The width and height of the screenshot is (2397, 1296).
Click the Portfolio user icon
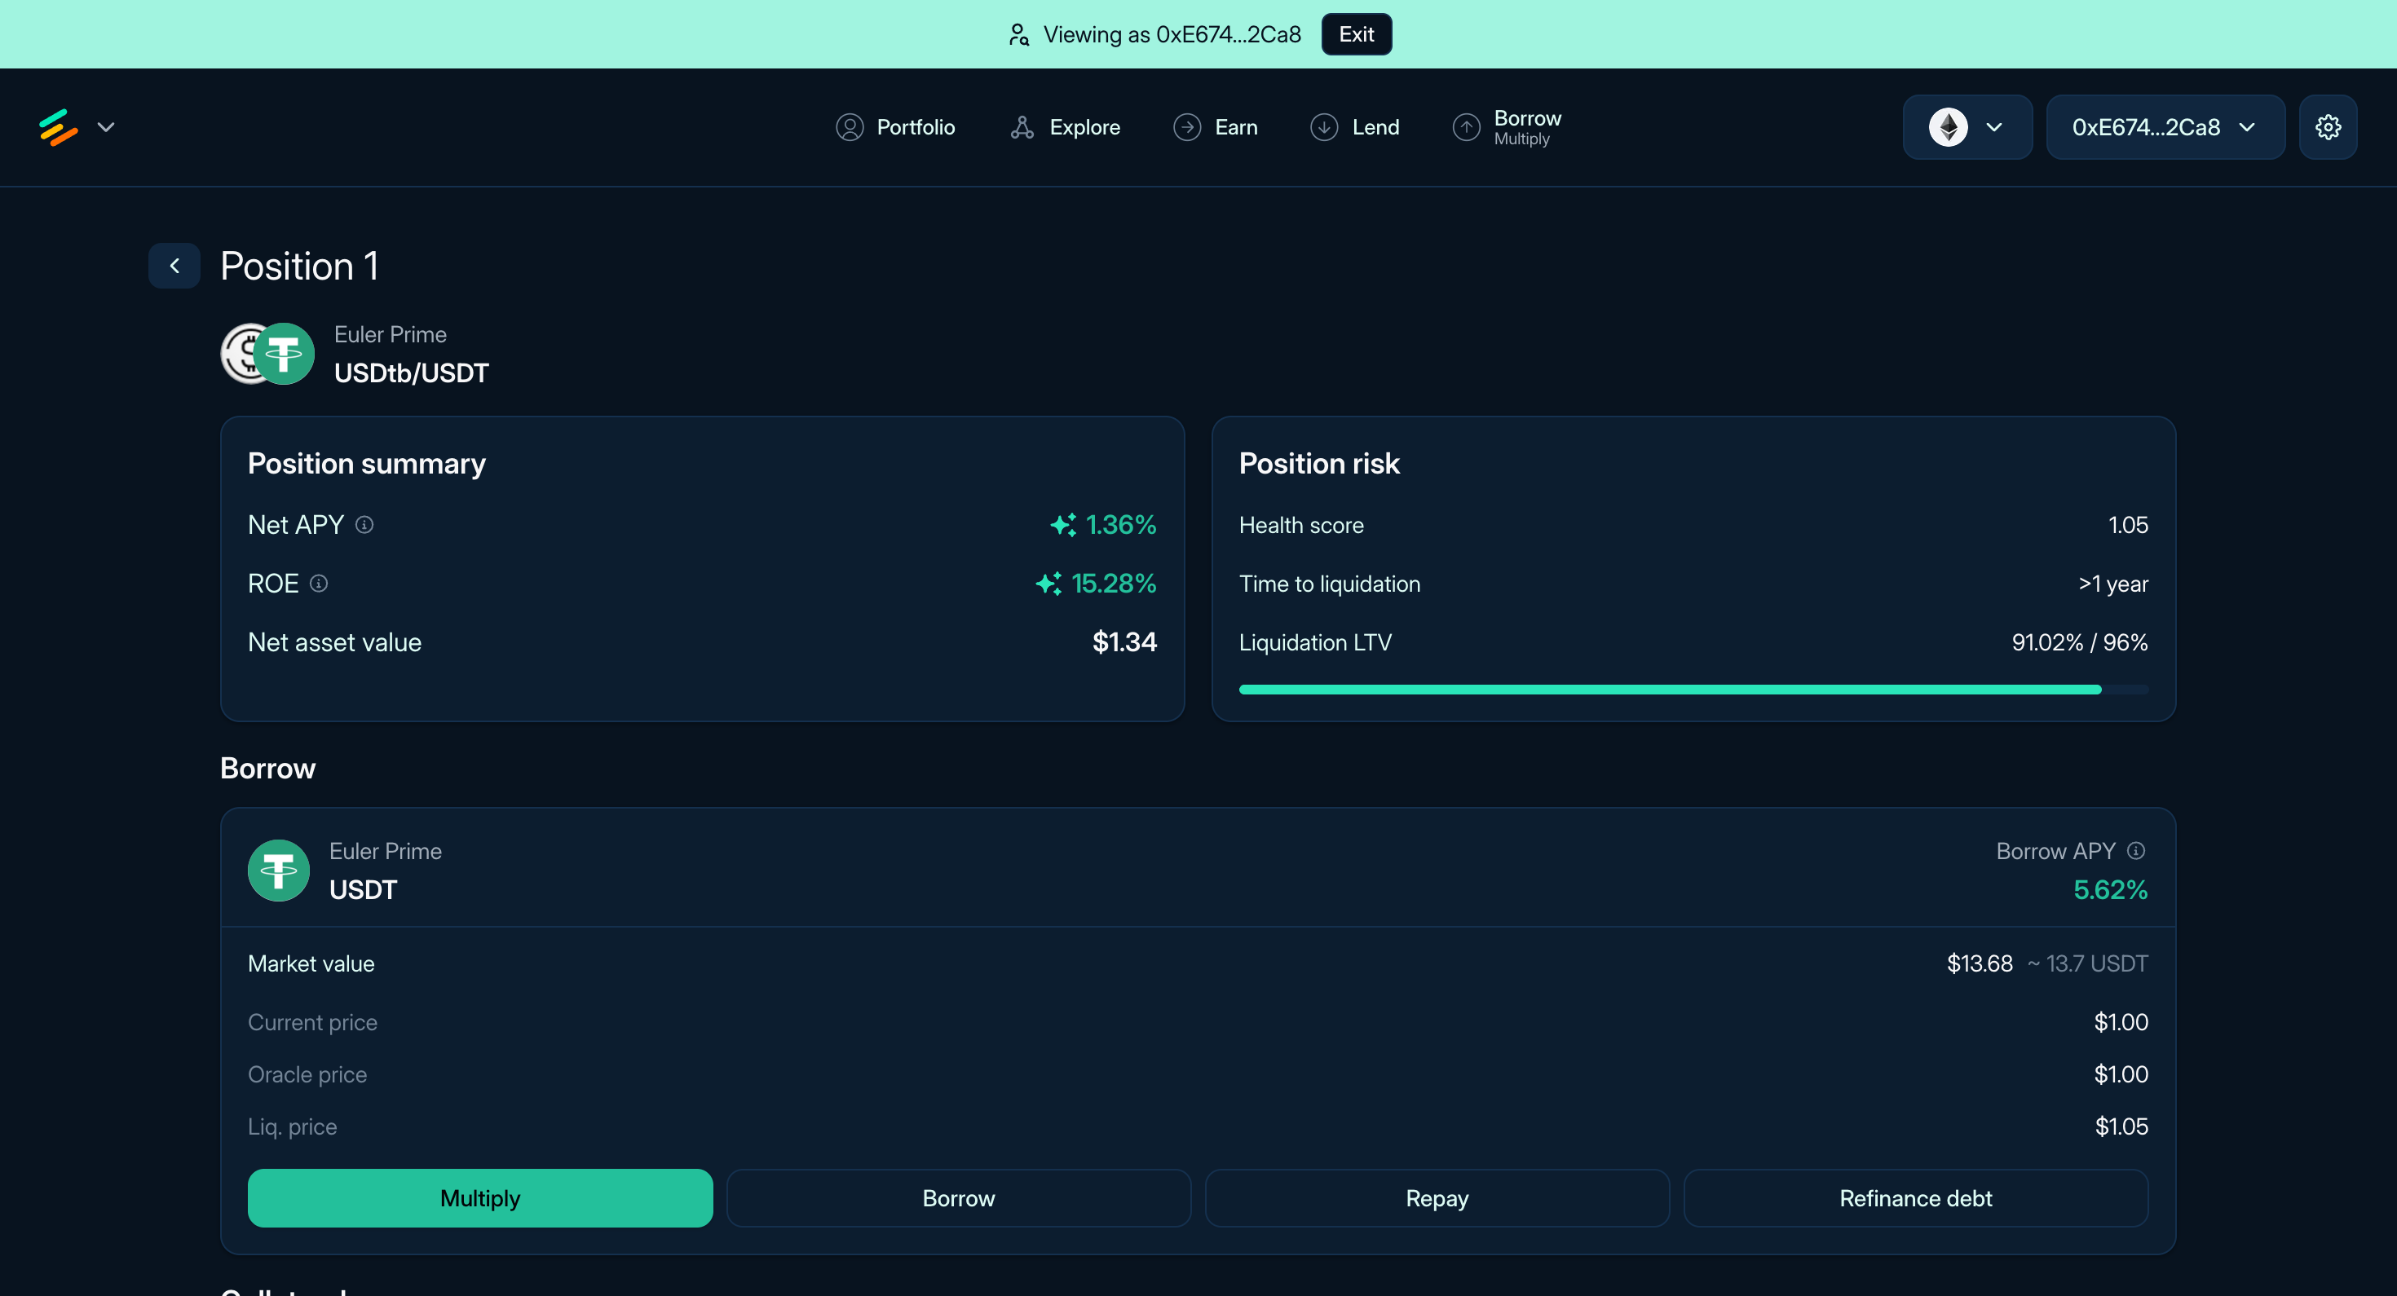[x=850, y=127]
